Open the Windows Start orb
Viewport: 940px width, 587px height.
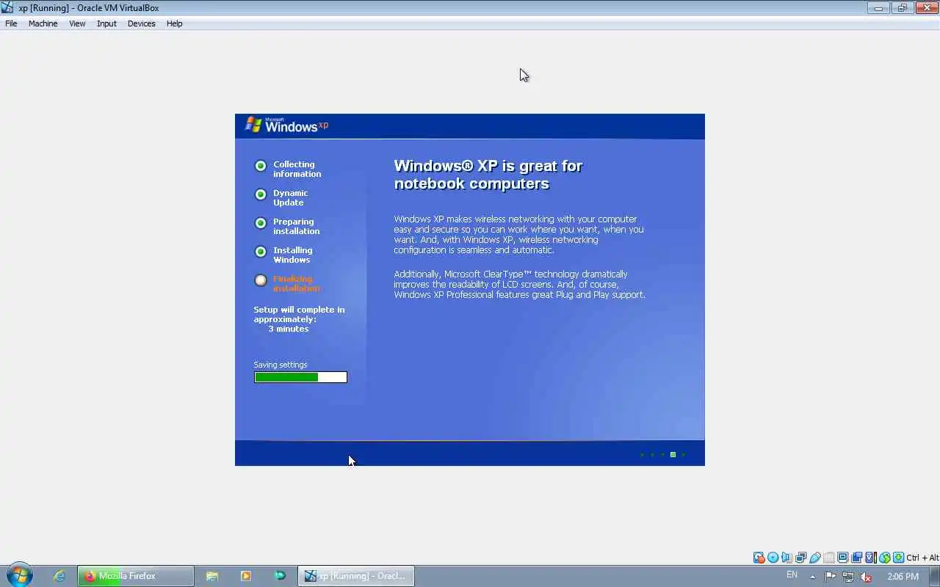[x=20, y=576]
